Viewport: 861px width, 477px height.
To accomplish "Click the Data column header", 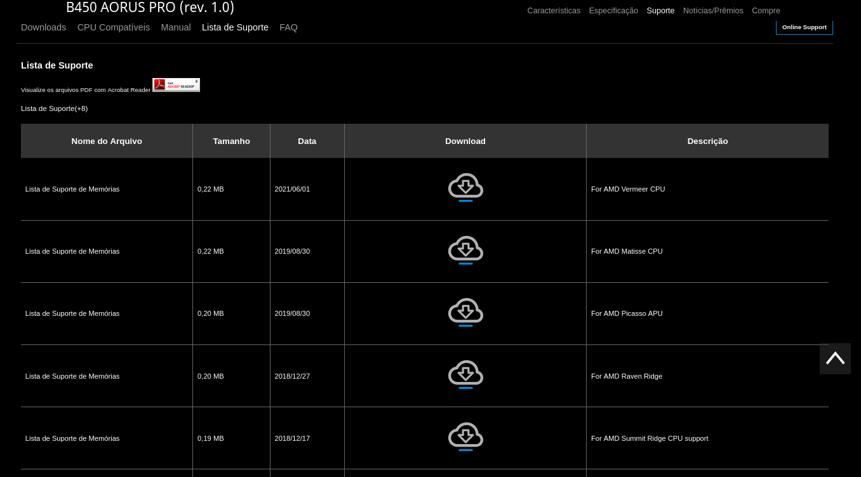I will tap(307, 141).
